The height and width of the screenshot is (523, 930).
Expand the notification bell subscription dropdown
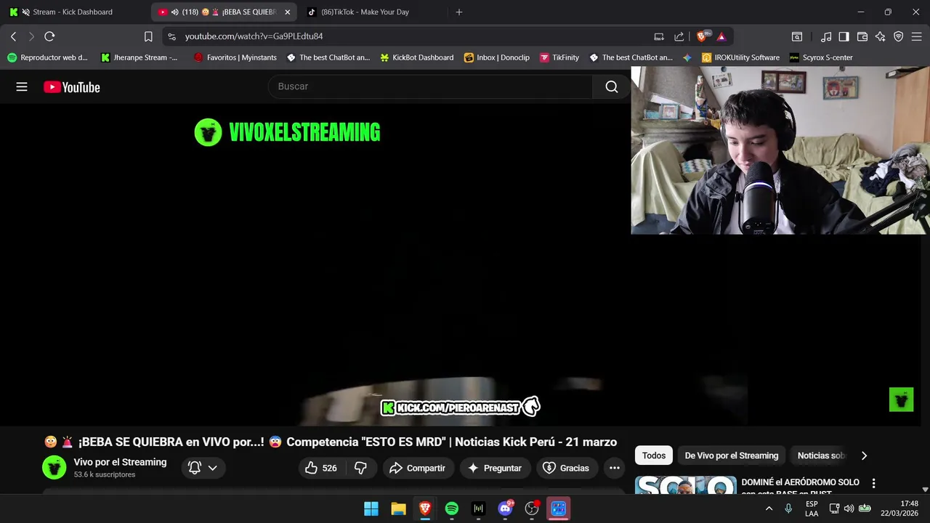[x=203, y=468]
